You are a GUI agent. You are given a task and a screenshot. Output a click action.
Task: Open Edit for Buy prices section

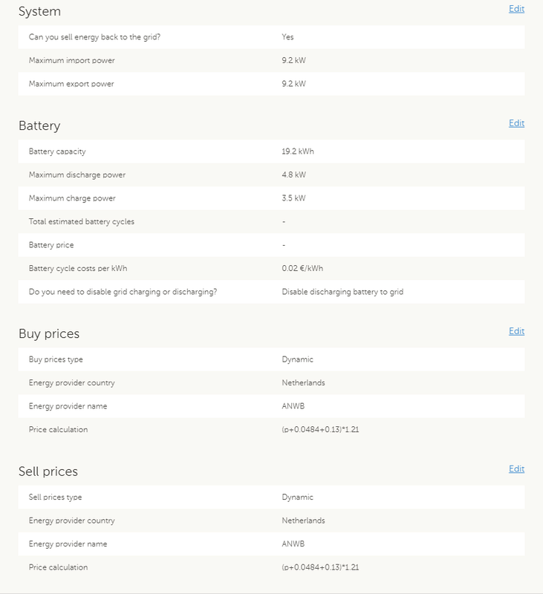point(516,331)
